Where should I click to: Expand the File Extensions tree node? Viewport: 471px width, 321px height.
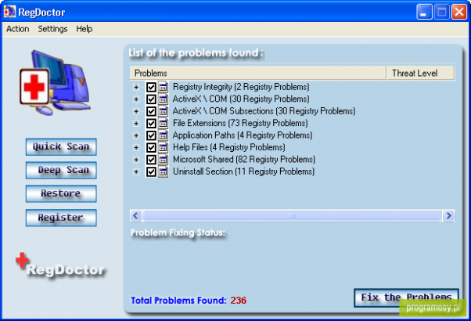click(x=136, y=123)
